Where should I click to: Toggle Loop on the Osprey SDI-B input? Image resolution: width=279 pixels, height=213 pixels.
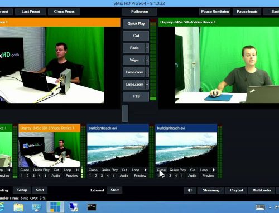tap(68, 170)
